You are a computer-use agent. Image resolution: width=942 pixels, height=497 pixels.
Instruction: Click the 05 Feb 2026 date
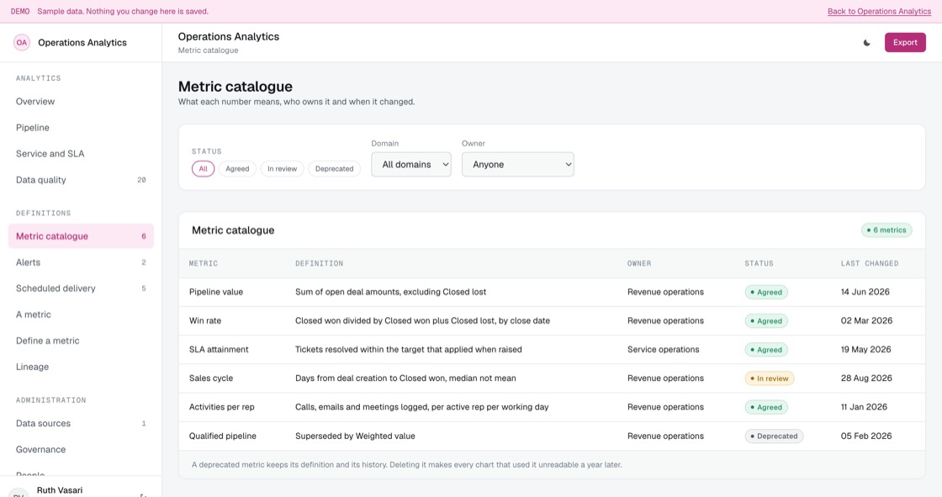coord(866,436)
